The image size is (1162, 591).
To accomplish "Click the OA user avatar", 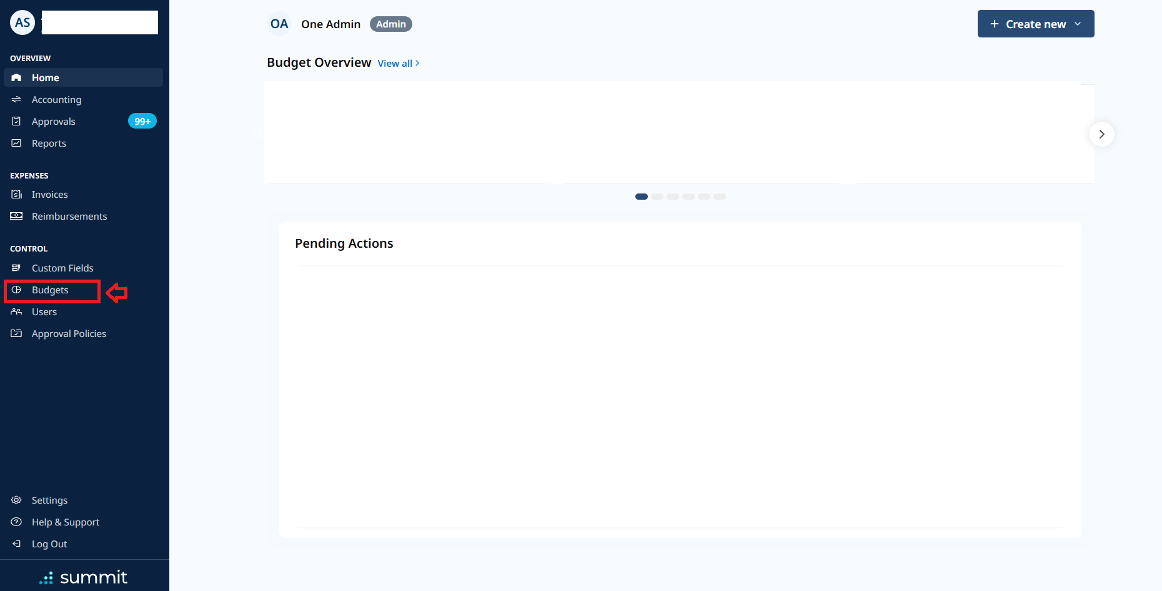I will pyautogui.click(x=279, y=24).
